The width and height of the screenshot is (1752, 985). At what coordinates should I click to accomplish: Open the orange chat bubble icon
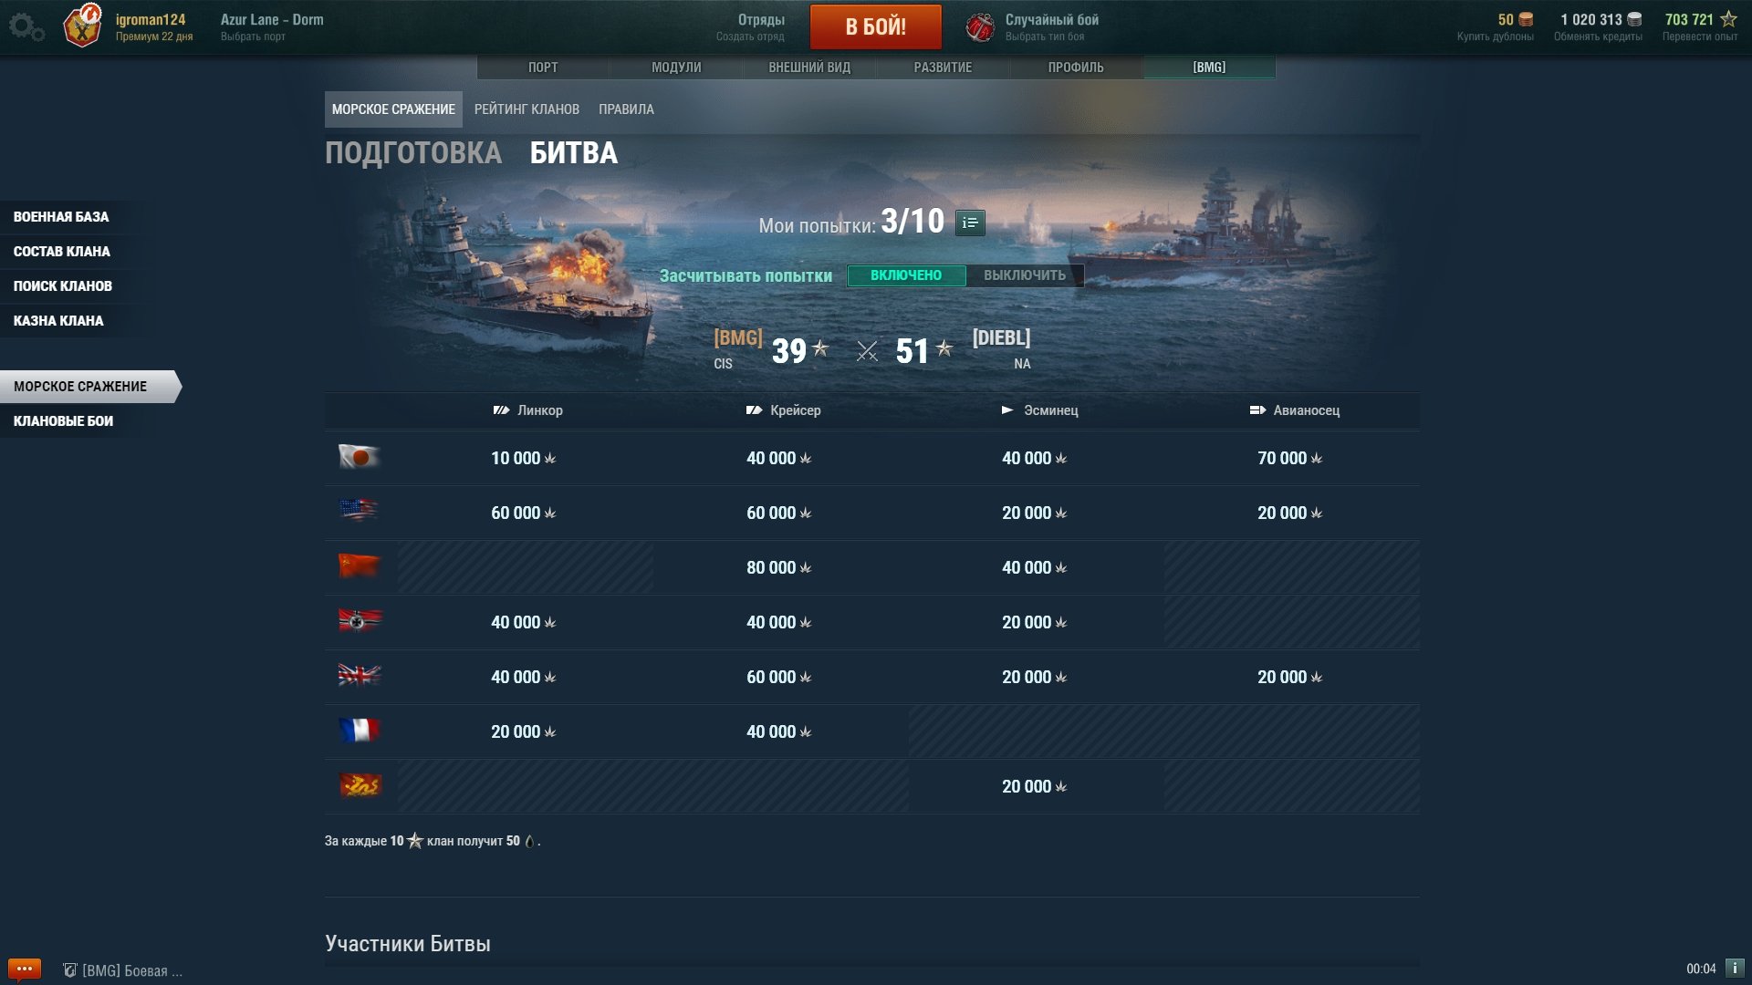[24, 969]
